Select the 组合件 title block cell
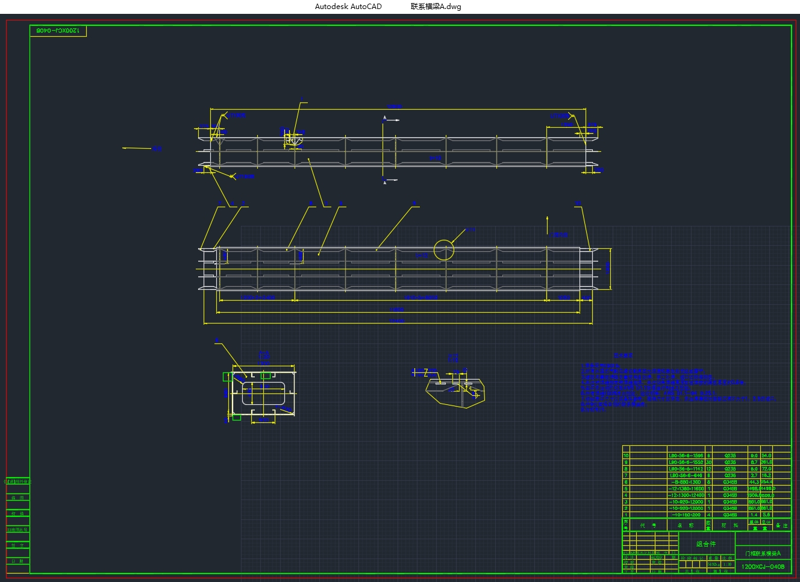 pyautogui.click(x=706, y=543)
